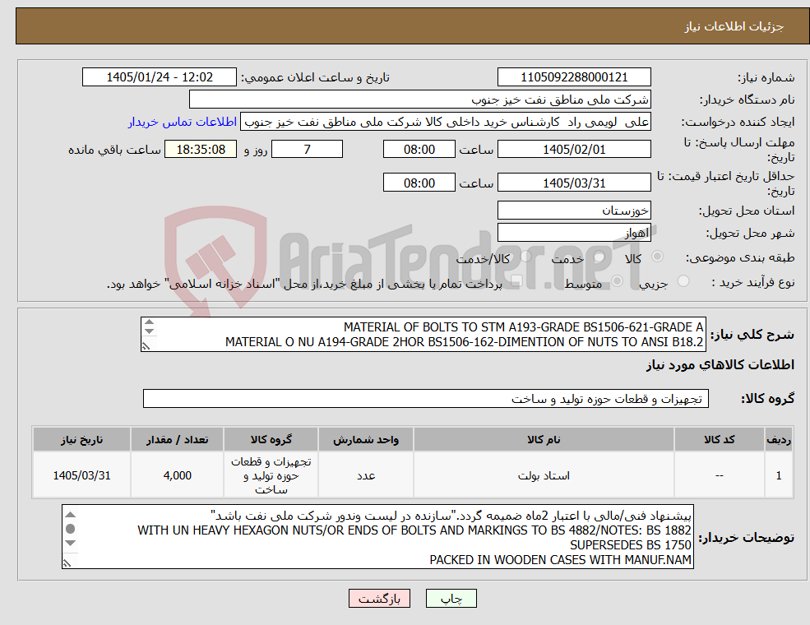
Task: Click need date cell 1405/03/31
Action: (81, 475)
